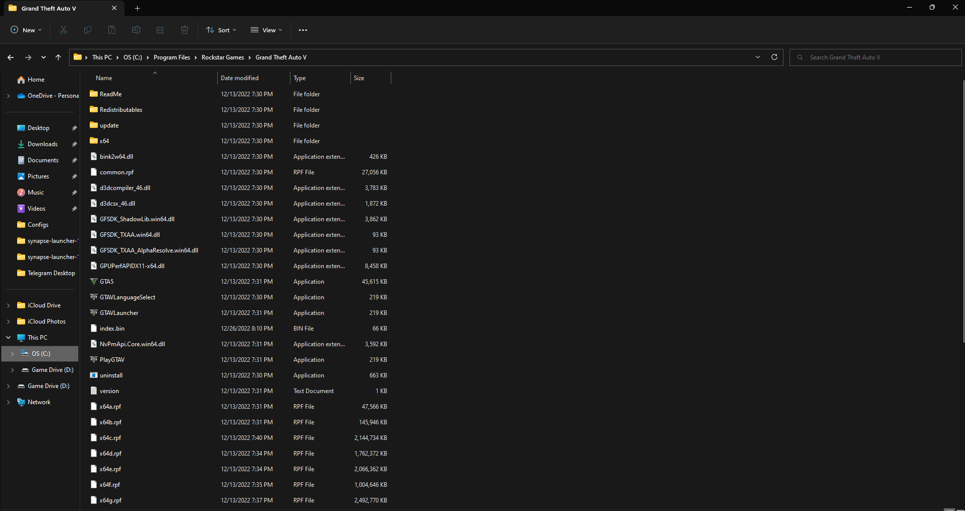Image resolution: width=965 pixels, height=511 pixels.
Task: Click the Paste clipboard icon
Action: [112, 30]
